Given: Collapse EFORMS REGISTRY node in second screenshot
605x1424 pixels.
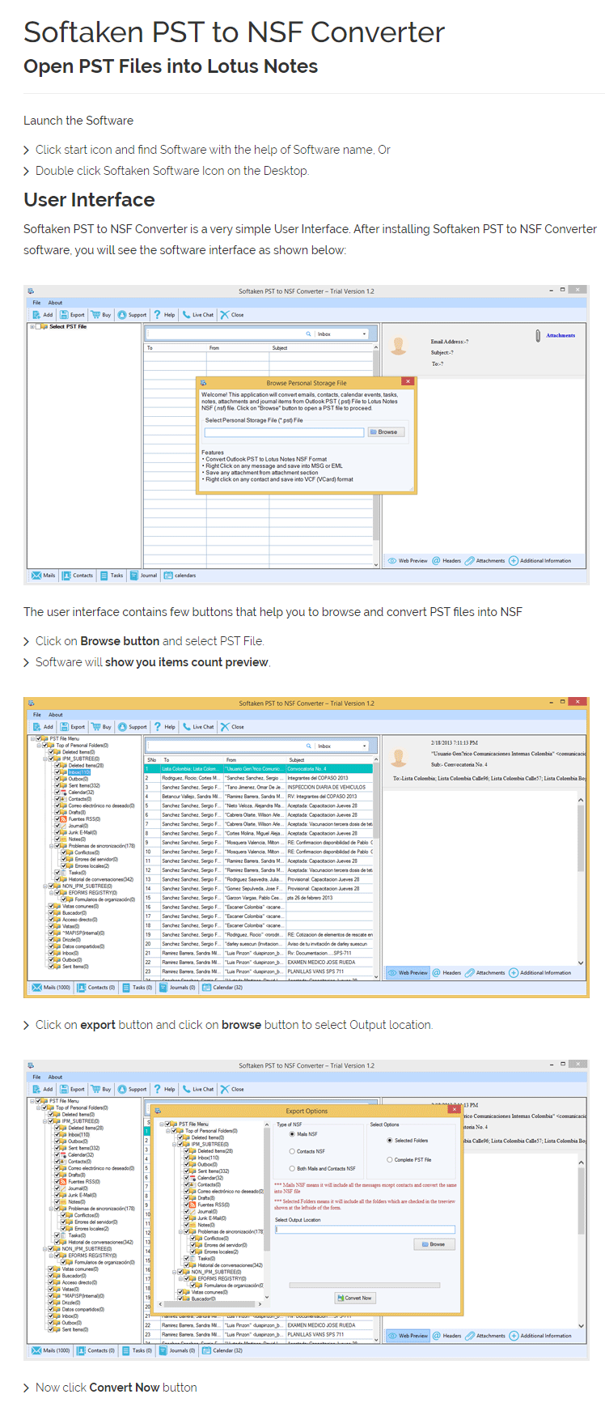Looking at the screenshot, I should pos(52,892).
